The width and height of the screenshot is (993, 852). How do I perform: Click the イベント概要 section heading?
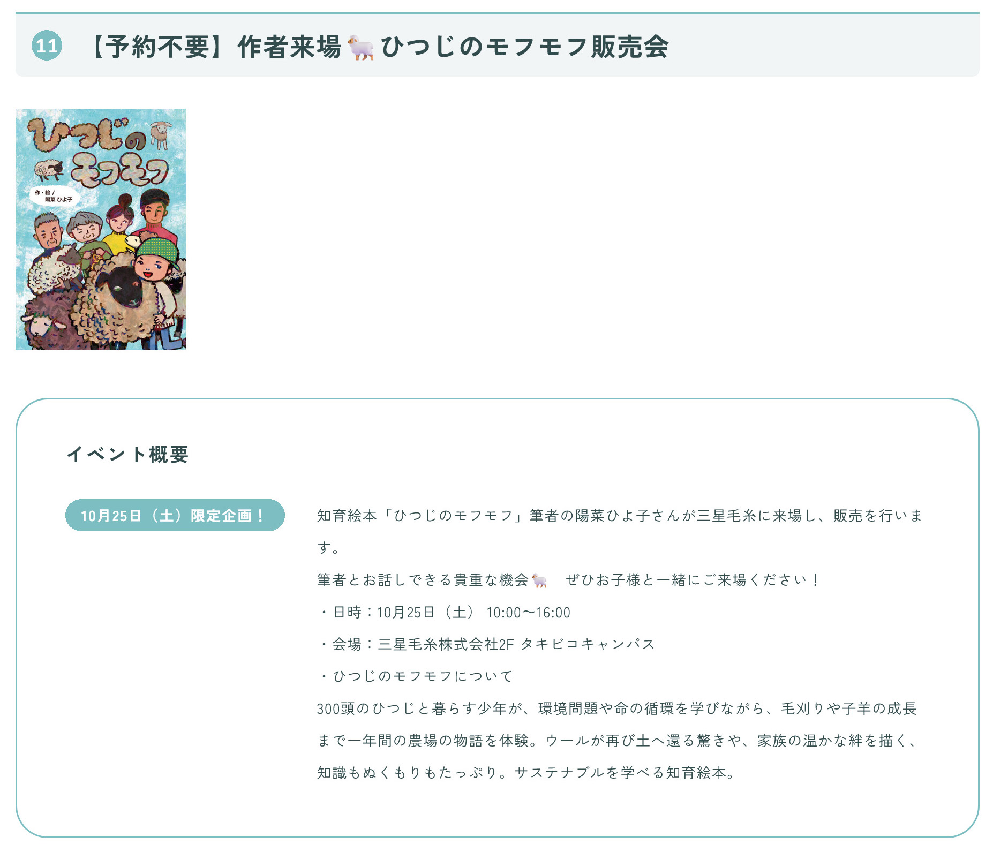point(127,454)
